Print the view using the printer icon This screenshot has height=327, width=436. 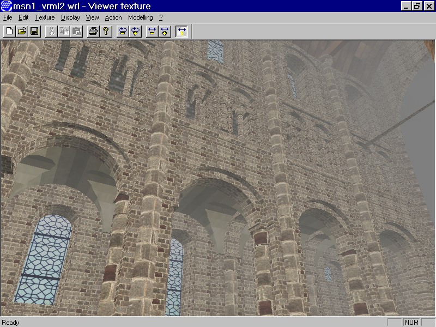click(x=93, y=31)
